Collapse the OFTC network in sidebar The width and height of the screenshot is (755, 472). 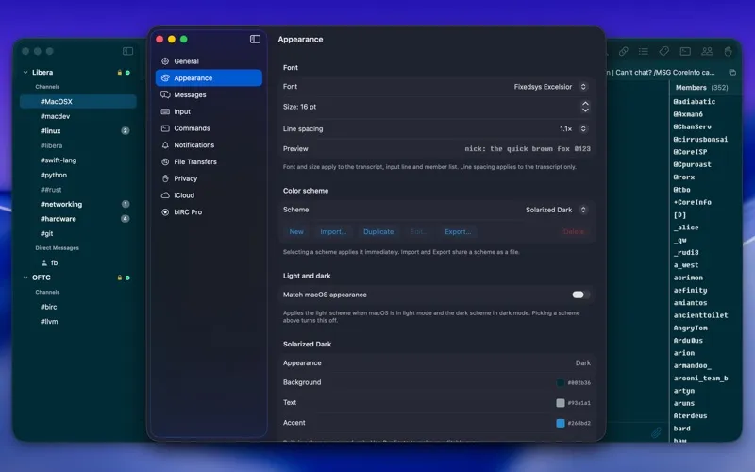click(25, 278)
